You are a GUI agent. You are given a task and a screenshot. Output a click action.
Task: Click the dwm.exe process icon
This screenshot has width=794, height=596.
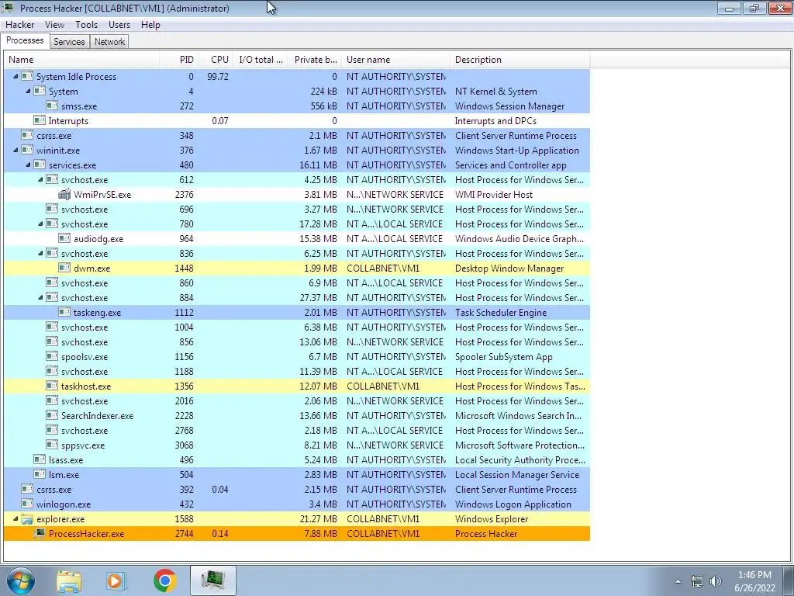pyautogui.click(x=64, y=268)
